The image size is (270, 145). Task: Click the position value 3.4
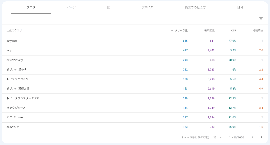[x=261, y=108]
